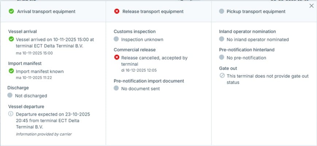Click green check icon next to Import manifest known
The width and height of the screenshot is (317, 146).
(11, 71)
